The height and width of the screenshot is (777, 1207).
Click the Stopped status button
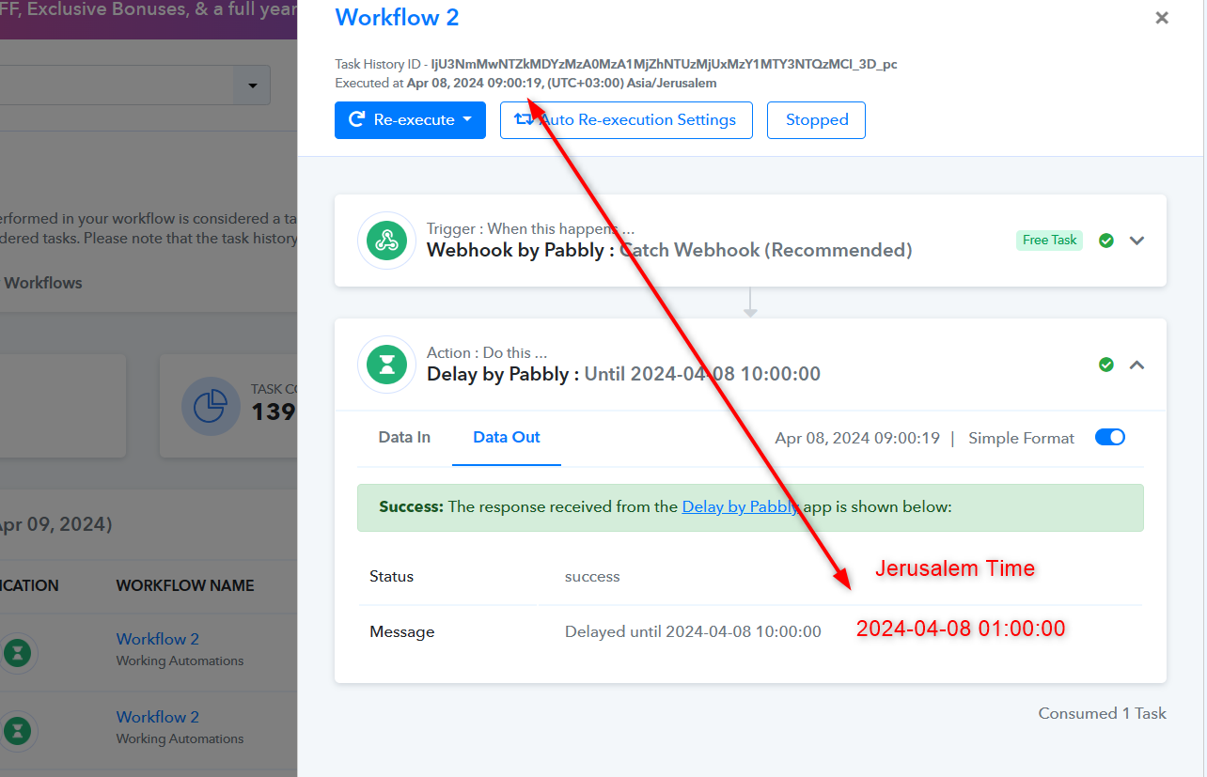(x=817, y=120)
